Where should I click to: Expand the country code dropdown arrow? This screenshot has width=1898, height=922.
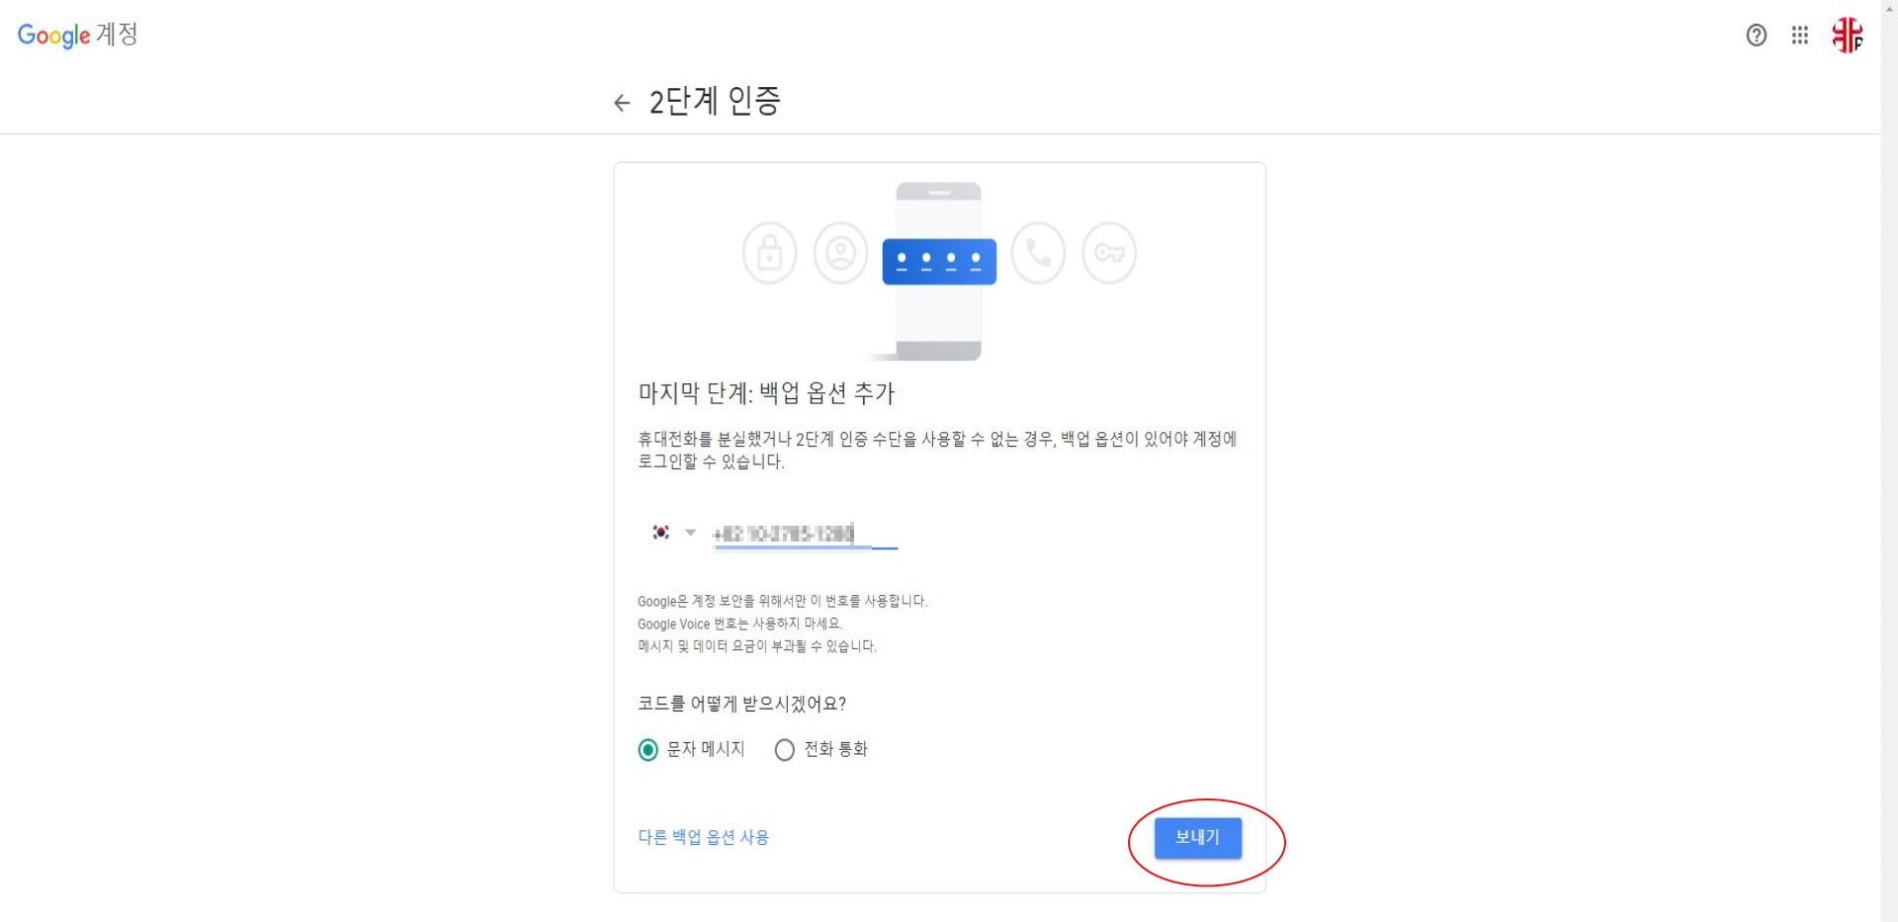691,533
